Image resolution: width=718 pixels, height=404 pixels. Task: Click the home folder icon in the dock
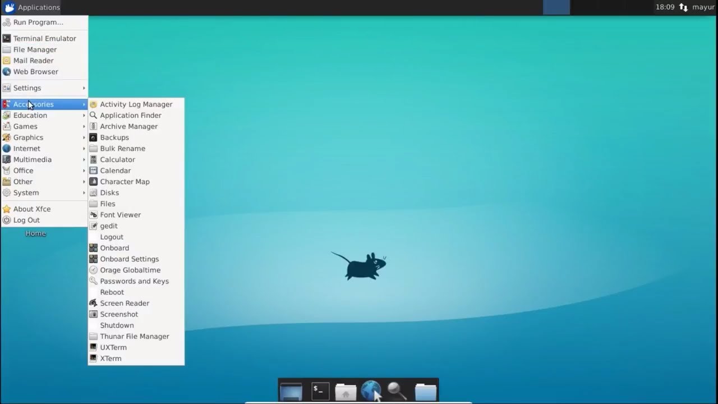tap(346, 391)
